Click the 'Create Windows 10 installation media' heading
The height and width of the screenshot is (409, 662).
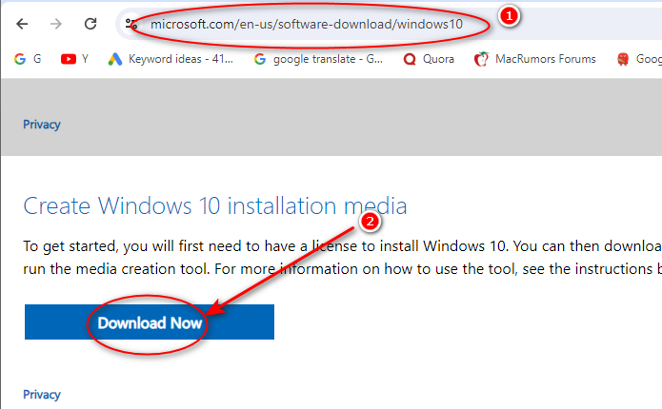pos(215,205)
